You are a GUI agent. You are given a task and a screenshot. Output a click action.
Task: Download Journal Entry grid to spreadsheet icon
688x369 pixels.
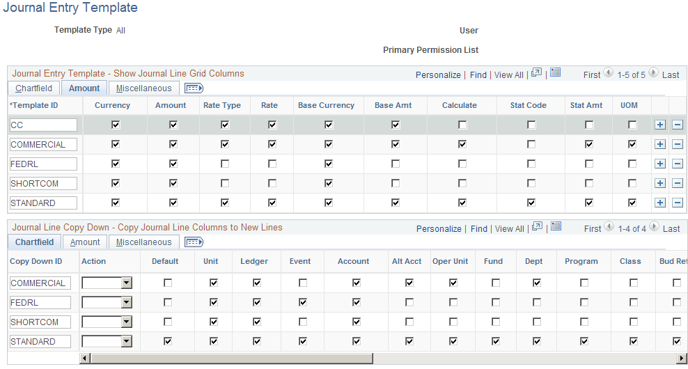point(556,72)
